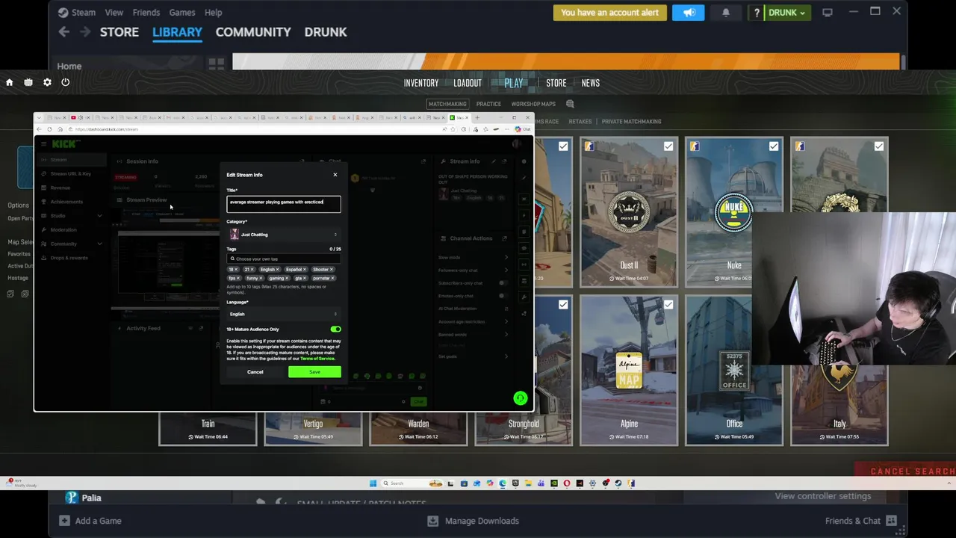Switch Steam to Big Picture mode icon
The height and width of the screenshot is (538, 956).
[828, 12]
